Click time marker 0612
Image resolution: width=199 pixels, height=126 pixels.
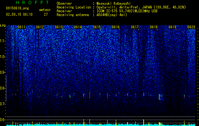click(40, 27)
